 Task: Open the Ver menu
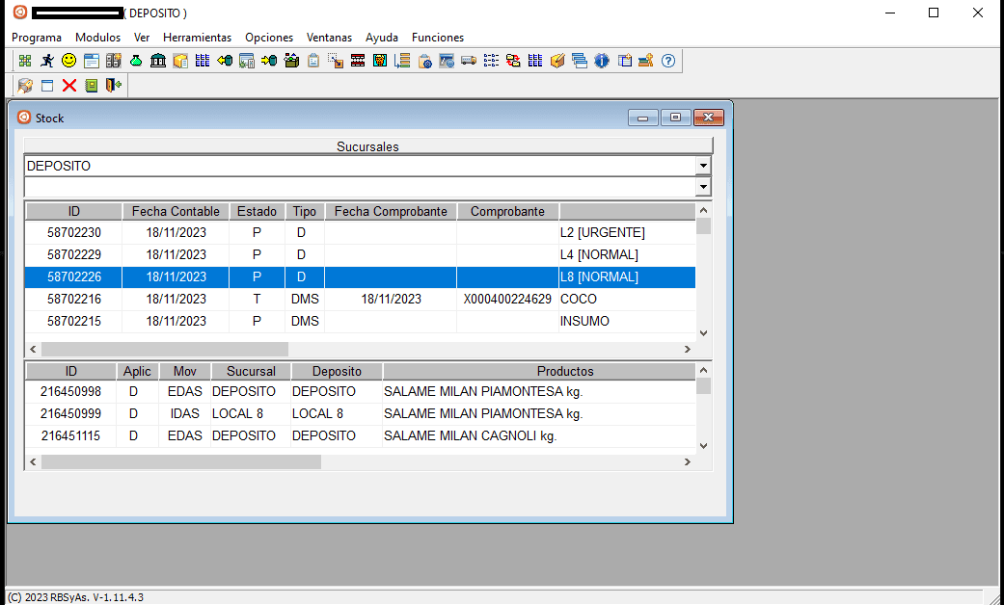[x=142, y=38]
